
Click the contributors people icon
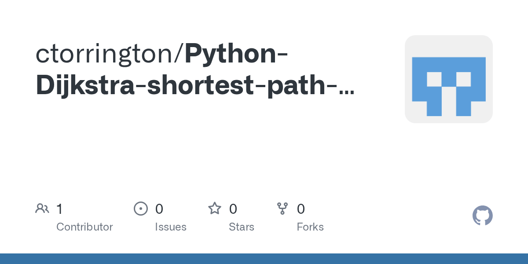(x=42, y=208)
